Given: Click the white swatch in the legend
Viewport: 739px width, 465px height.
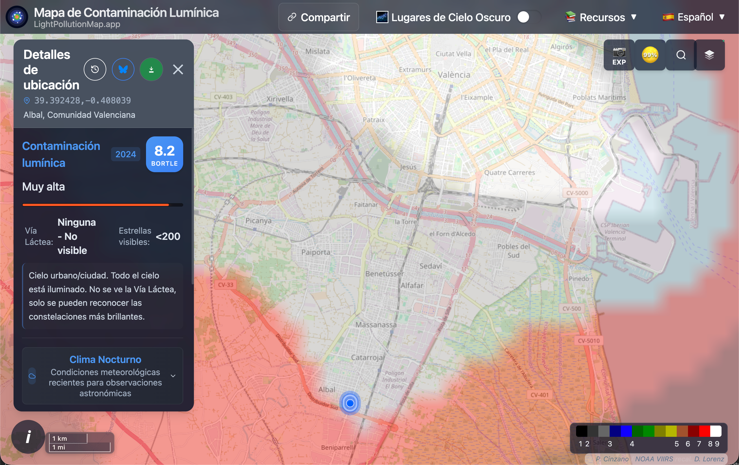Looking at the screenshot, I should coord(716,431).
